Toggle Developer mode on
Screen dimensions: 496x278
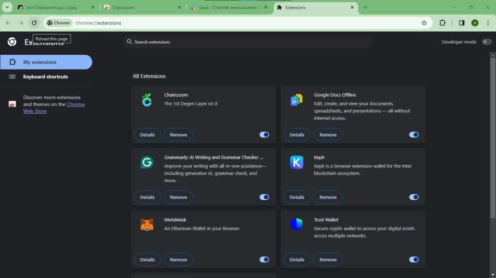click(x=486, y=42)
